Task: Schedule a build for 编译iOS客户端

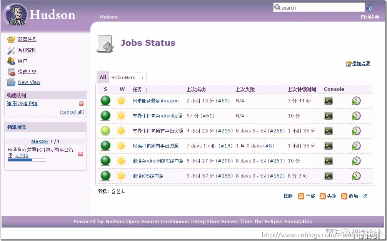Action: 356,176
